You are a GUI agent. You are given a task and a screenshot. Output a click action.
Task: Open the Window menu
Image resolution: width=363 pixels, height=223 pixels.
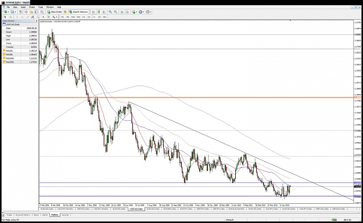(x=50, y=7)
